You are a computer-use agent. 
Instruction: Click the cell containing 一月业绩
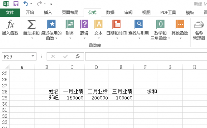click(72, 92)
